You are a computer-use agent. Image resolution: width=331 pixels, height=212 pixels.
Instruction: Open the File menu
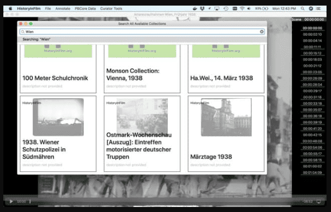pyautogui.click(x=48, y=8)
